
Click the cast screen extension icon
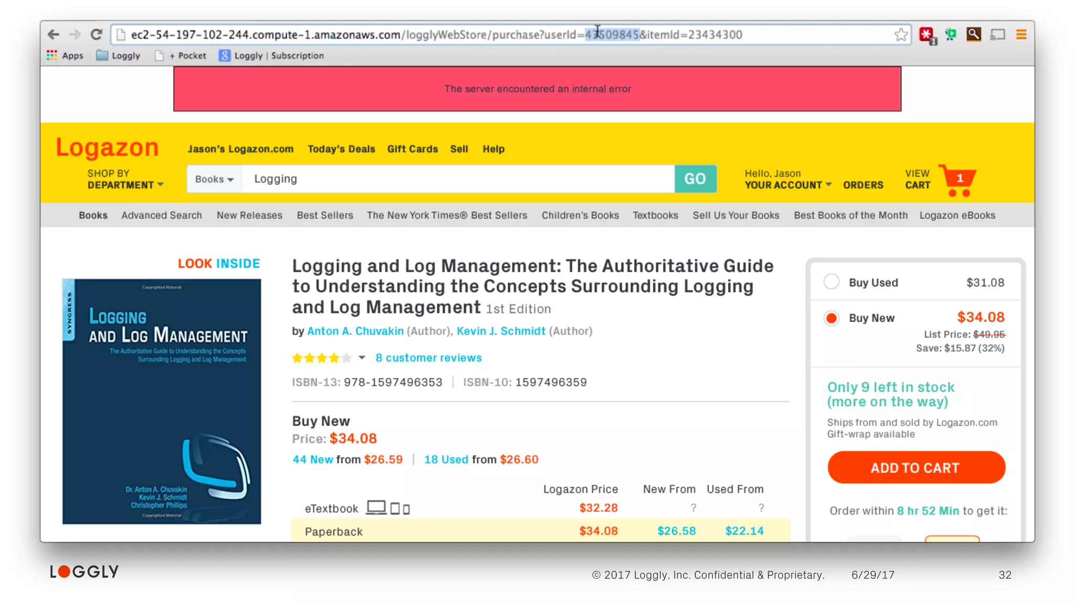click(x=997, y=35)
